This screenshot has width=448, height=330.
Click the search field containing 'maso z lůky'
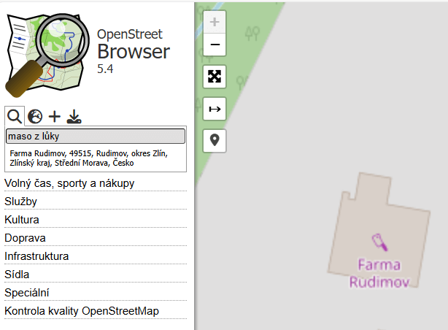coord(96,137)
